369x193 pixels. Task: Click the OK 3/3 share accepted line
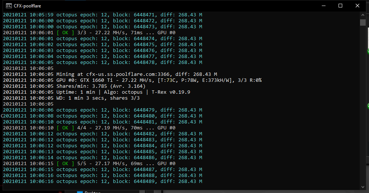tap(89, 32)
